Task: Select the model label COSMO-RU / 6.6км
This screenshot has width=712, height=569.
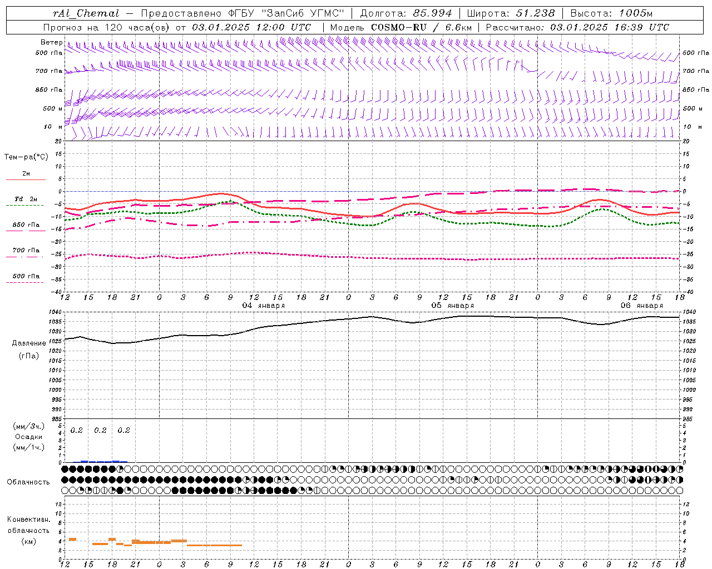Action: click(x=422, y=27)
